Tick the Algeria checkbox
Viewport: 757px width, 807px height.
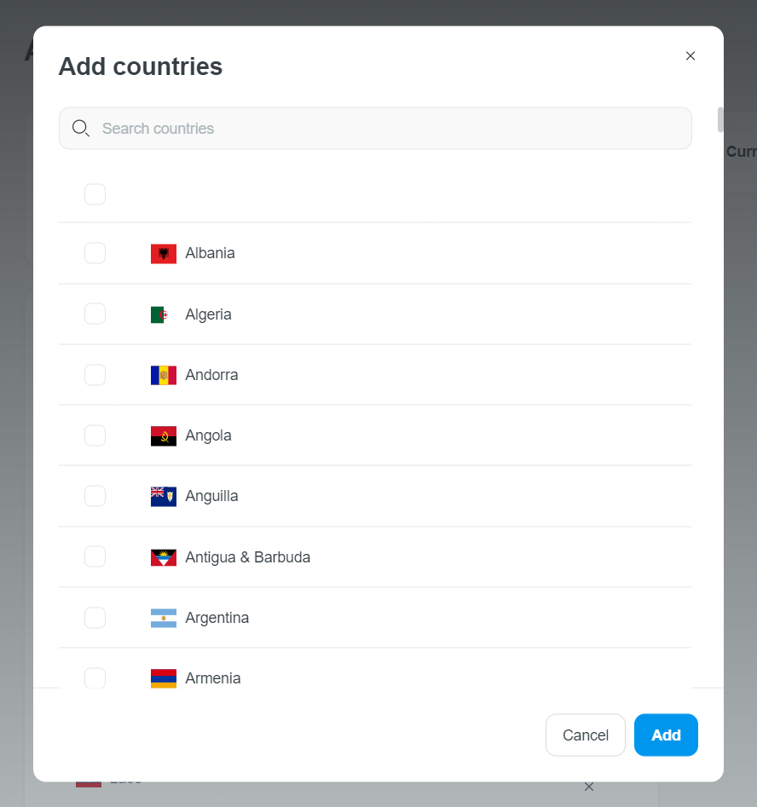point(95,314)
